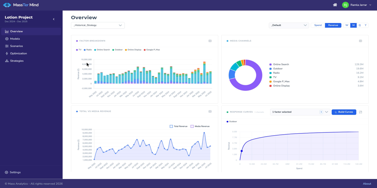
Task: Select quarterly granularity Q
Action: pyautogui.click(x=360, y=25)
